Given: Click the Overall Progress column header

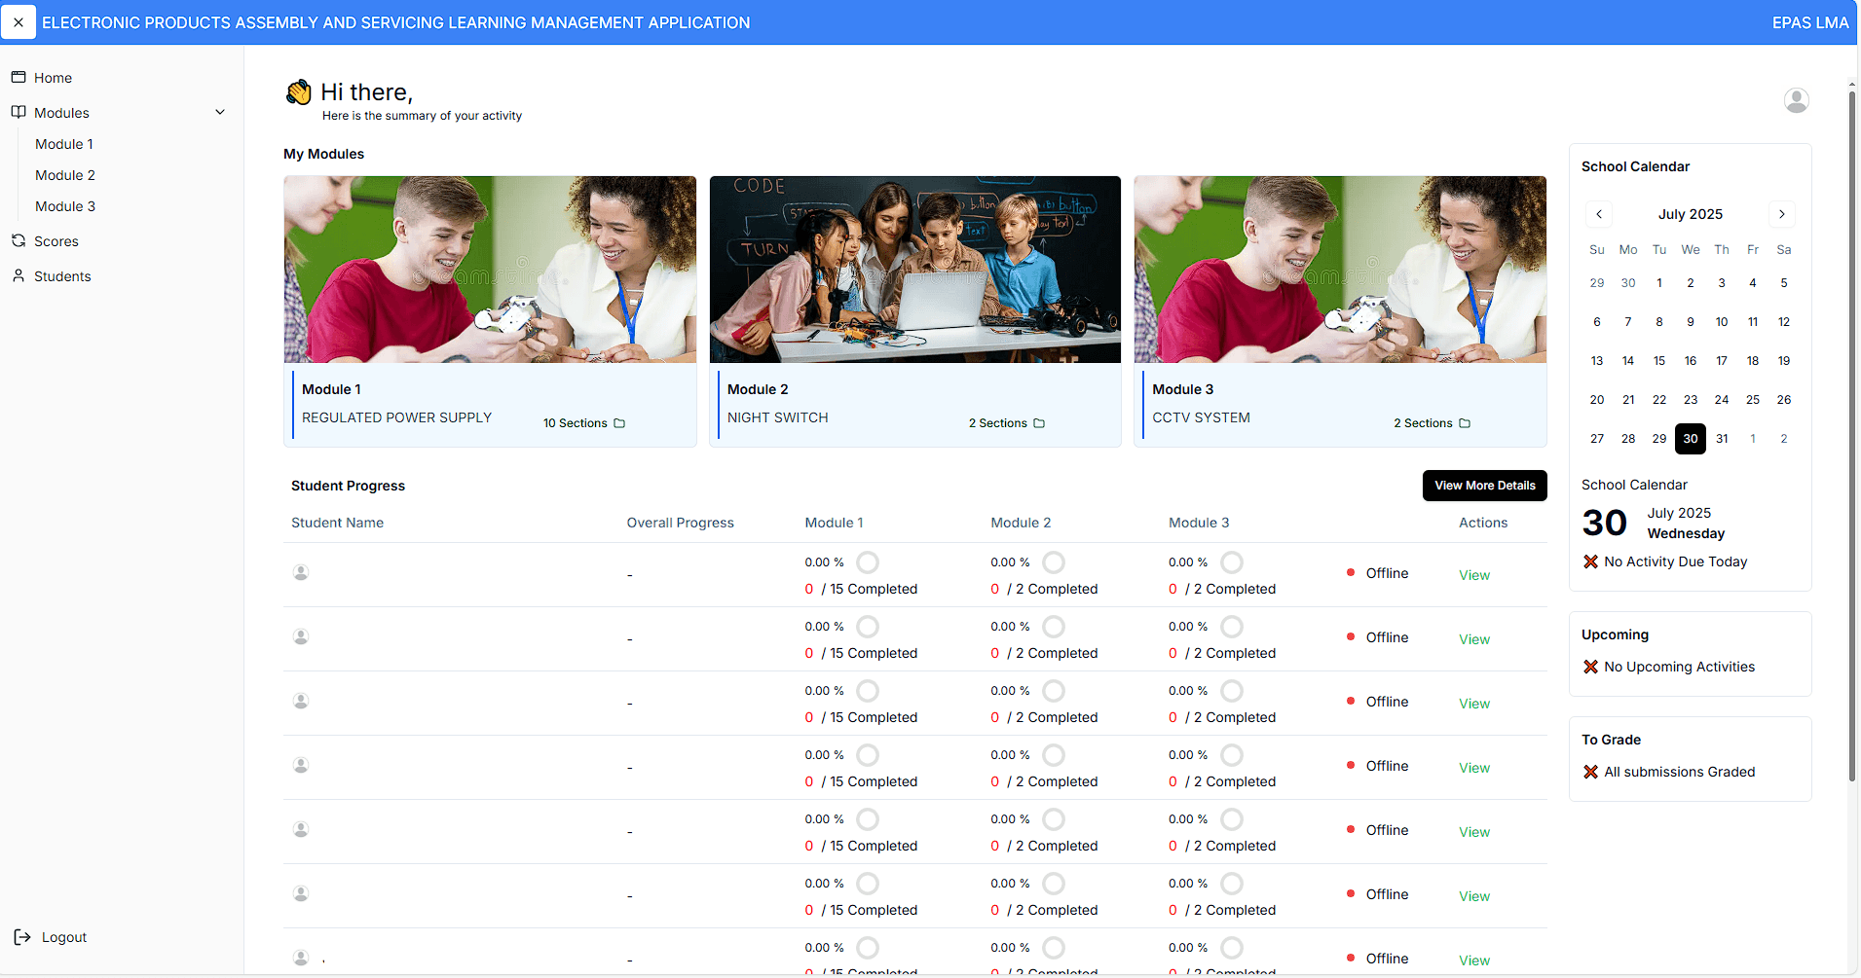Looking at the screenshot, I should 680,523.
